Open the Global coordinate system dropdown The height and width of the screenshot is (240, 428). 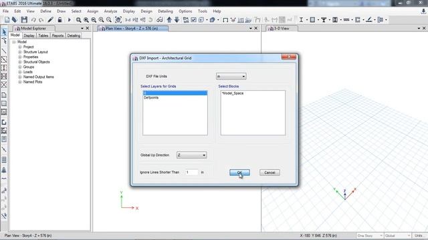click(x=397, y=235)
